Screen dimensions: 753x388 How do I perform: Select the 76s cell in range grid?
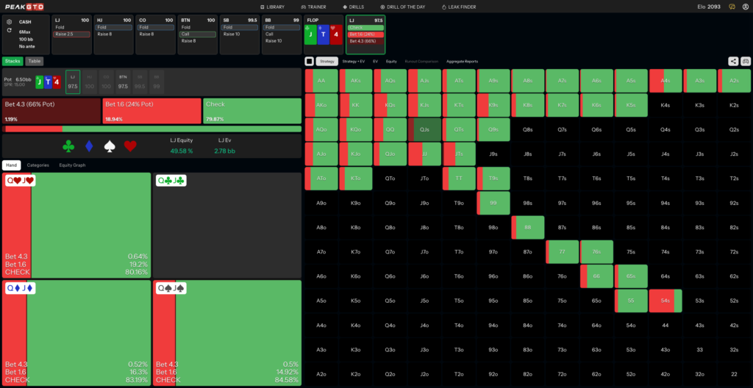click(596, 251)
